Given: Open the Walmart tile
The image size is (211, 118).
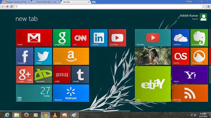Looking at the screenshot, I should pos(71,93).
